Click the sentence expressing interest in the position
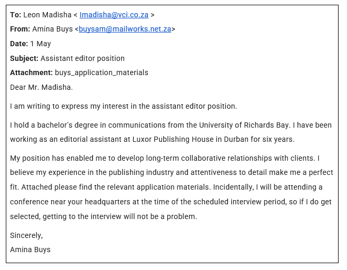Screen dimensions: 347x270 (x=124, y=106)
